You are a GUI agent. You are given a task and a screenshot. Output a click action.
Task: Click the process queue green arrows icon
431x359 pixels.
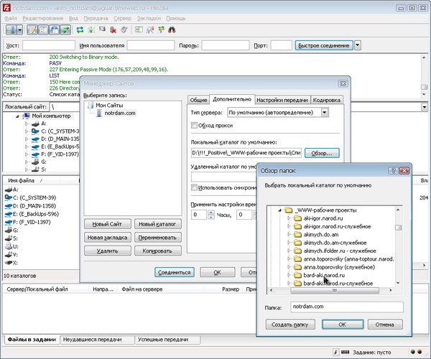click(x=91, y=29)
